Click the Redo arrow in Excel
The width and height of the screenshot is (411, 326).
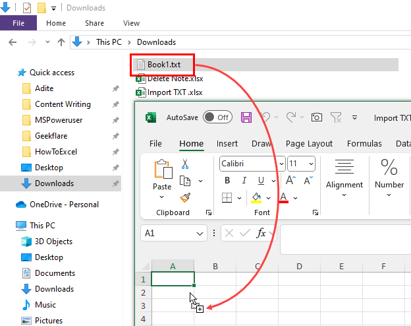point(291,117)
